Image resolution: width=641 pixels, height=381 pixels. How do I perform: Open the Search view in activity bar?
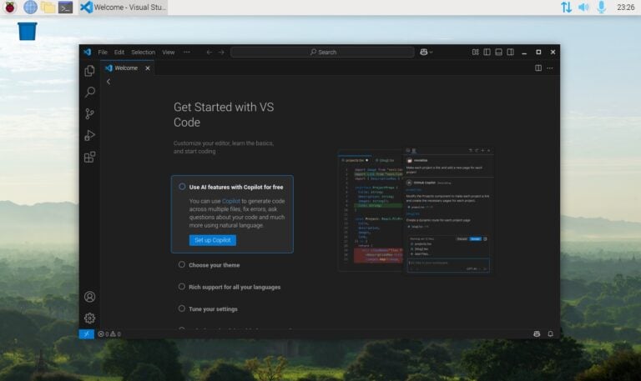(89, 92)
